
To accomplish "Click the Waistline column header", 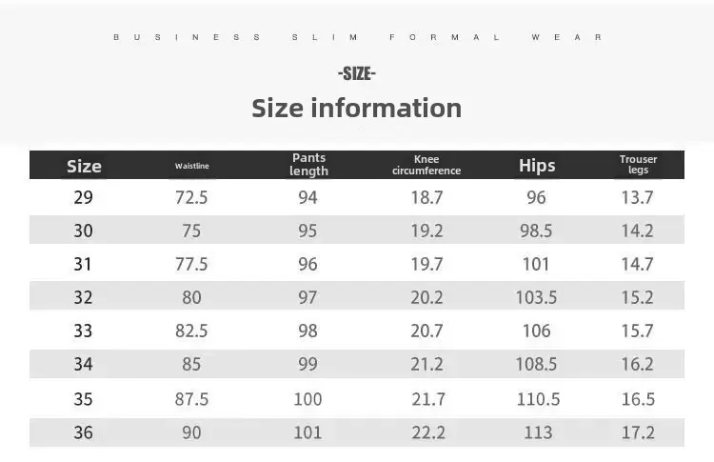I will 192,166.
